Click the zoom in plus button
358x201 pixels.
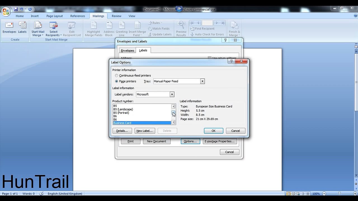(355, 194)
